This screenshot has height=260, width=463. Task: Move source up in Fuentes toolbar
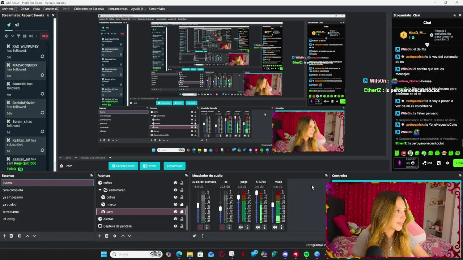click(123, 236)
